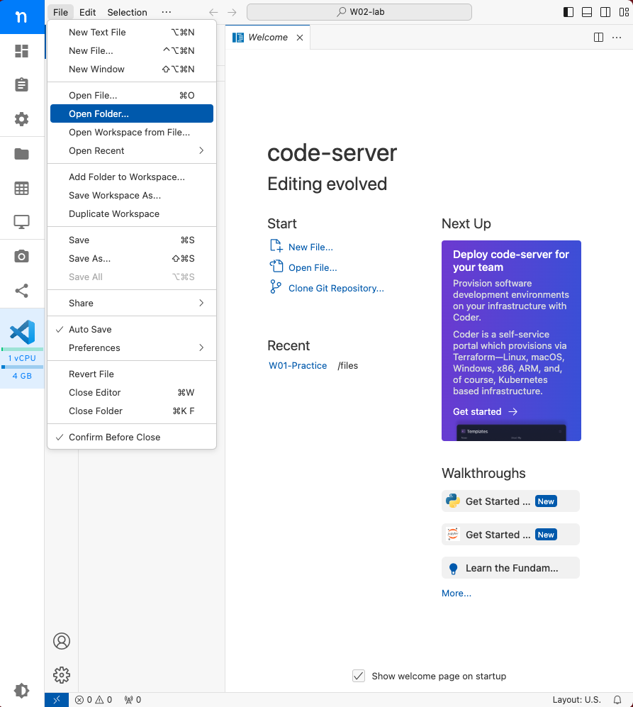633x707 pixels.
Task: Open editor more actions ellipsis
Action: tap(617, 38)
